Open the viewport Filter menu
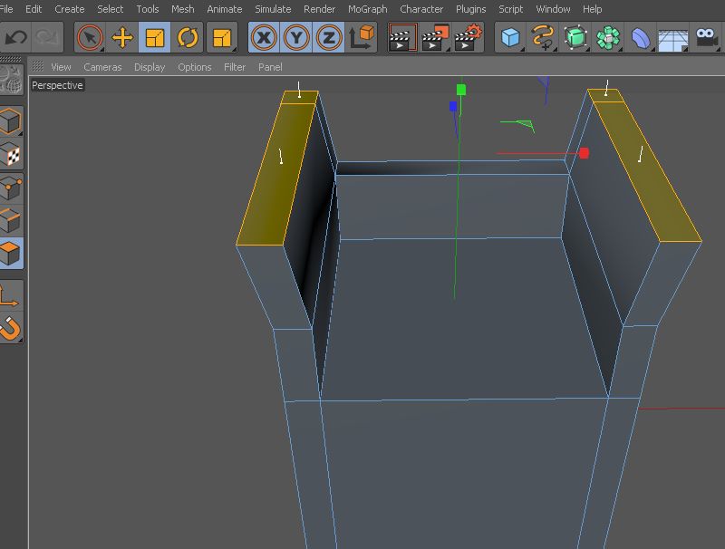 pos(235,67)
